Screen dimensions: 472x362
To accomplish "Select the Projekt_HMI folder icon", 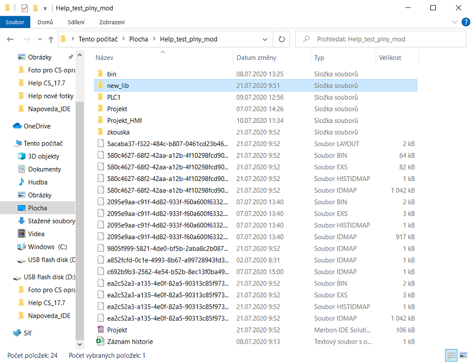I will point(100,121).
